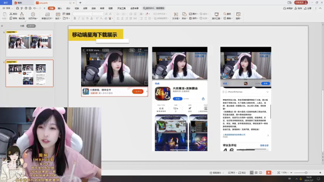Toggle strikethrough formatting
The width and height of the screenshot is (324, 182).
[88, 18]
